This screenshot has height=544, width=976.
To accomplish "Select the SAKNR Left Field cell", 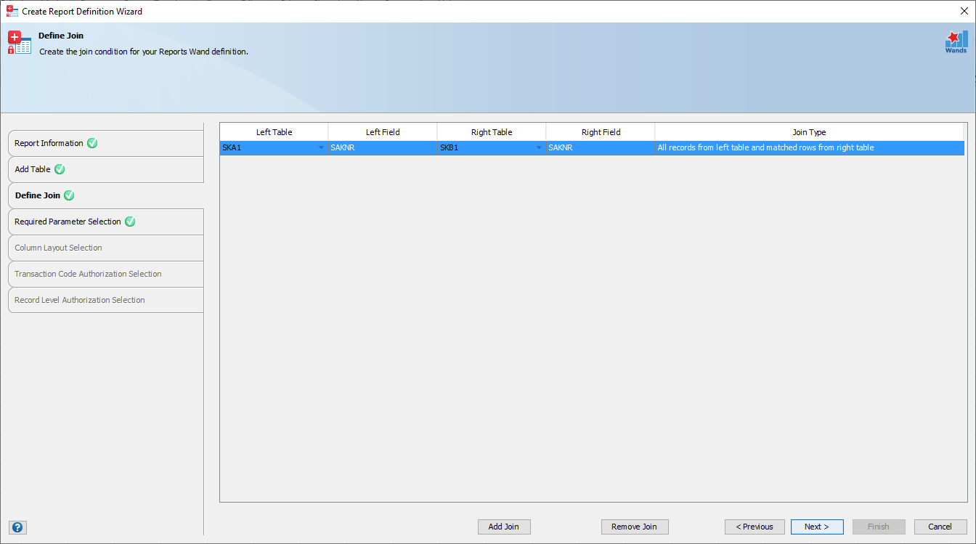I will [x=383, y=147].
